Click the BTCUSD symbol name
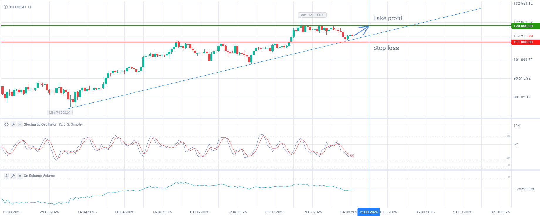The height and width of the screenshot is (216, 540). (18, 7)
